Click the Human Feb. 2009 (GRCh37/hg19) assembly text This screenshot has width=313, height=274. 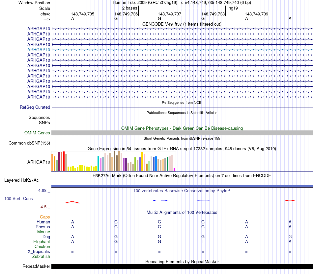(x=145, y=3)
